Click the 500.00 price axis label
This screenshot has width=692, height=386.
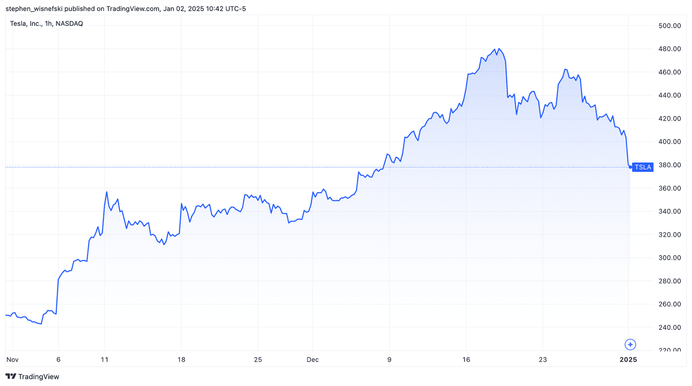(x=669, y=26)
